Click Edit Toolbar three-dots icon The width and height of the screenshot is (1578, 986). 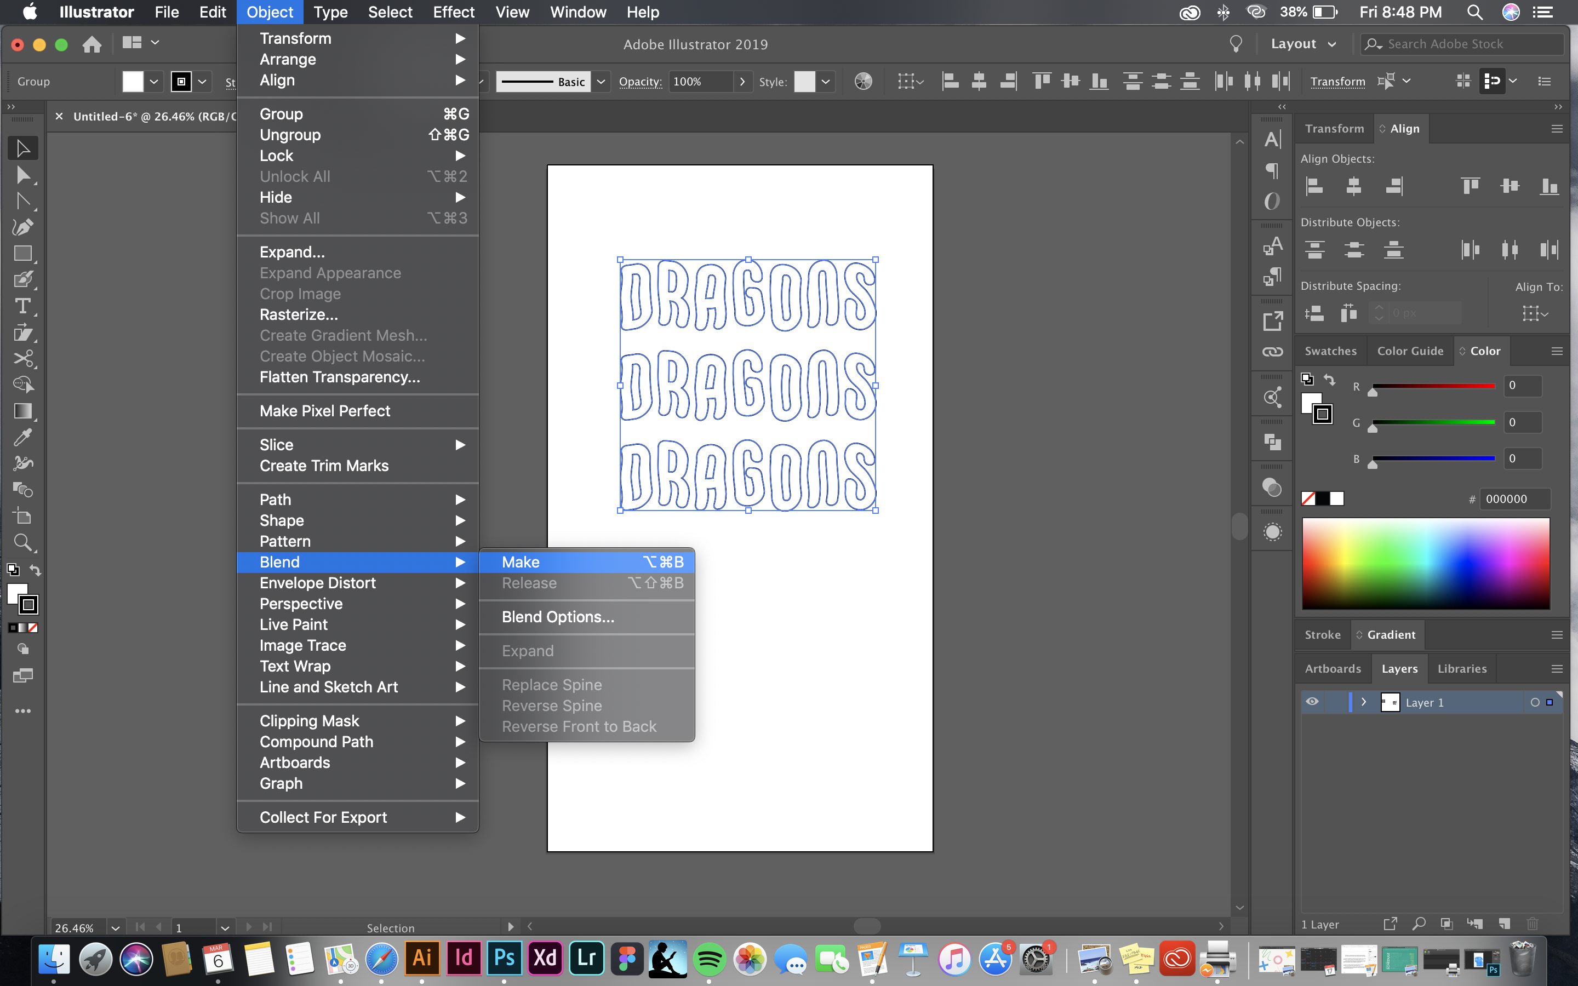23,711
